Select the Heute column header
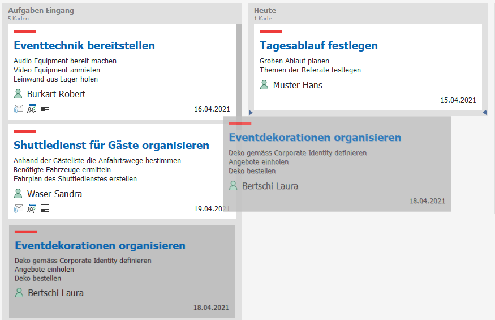 [265, 11]
